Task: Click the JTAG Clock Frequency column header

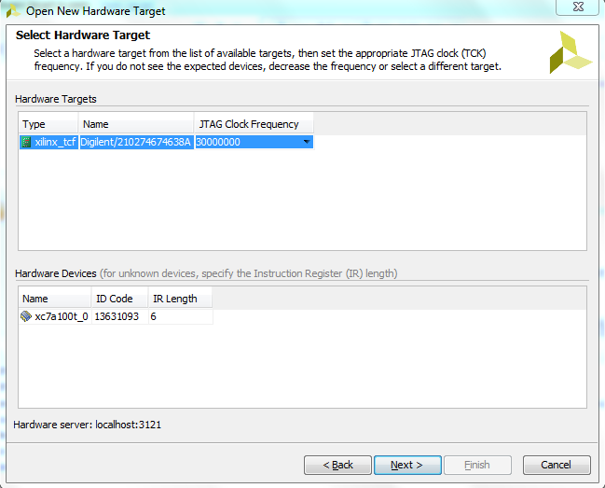Action: tap(254, 124)
